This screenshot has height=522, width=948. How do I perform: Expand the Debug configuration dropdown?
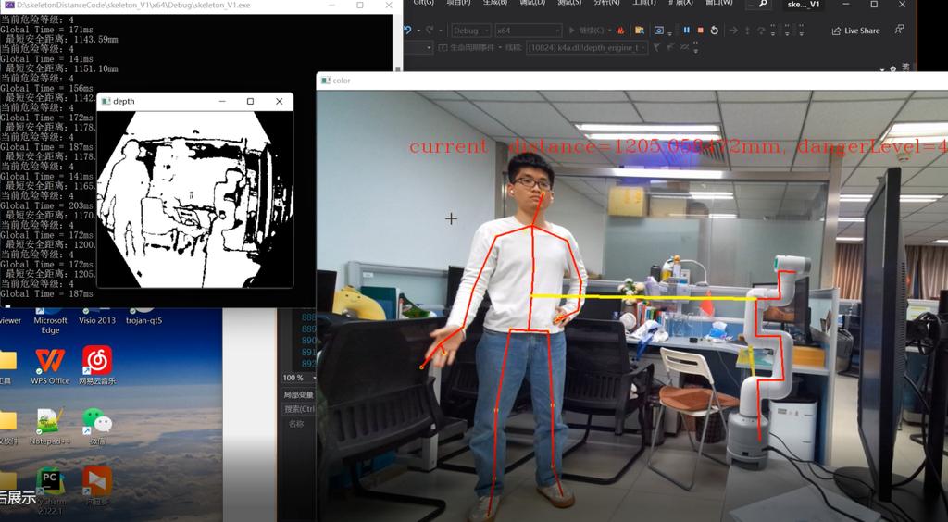point(471,31)
